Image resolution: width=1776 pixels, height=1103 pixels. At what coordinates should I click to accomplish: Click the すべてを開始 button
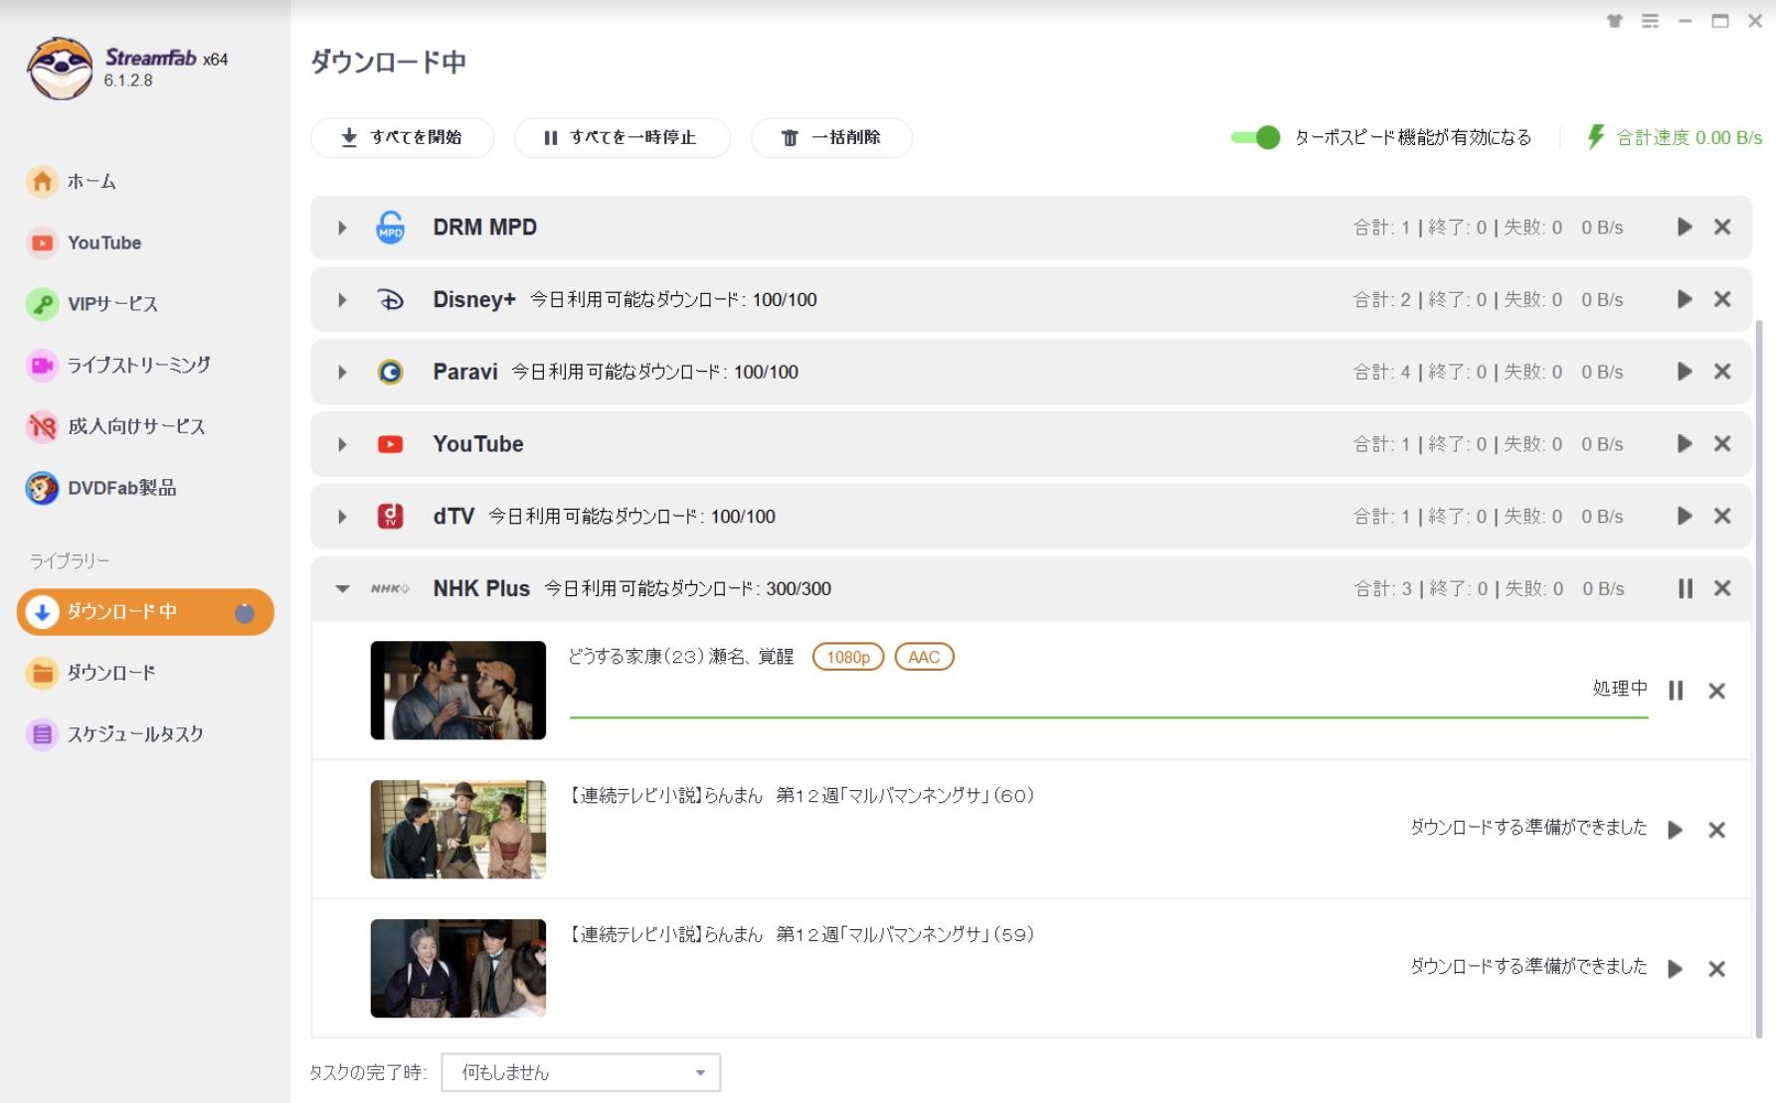coord(402,137)
